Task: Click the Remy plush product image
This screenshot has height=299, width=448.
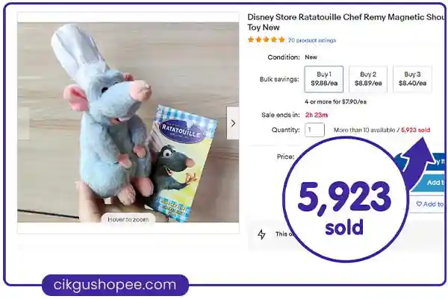Action: 128,122
